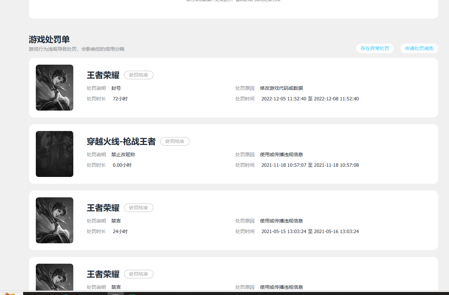Click 使用或传播违规信息 in the 穿越火线-枪战王者 card
449x295 pixels.
tap(281, 154)
